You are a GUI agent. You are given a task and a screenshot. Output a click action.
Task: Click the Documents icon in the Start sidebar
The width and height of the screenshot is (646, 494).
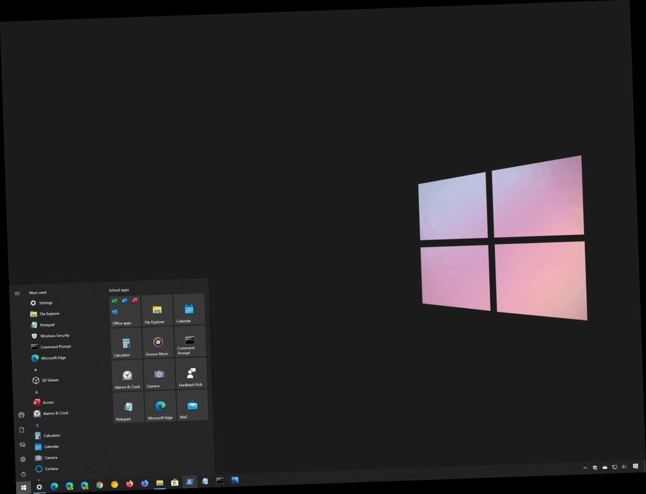coord(22,429)
